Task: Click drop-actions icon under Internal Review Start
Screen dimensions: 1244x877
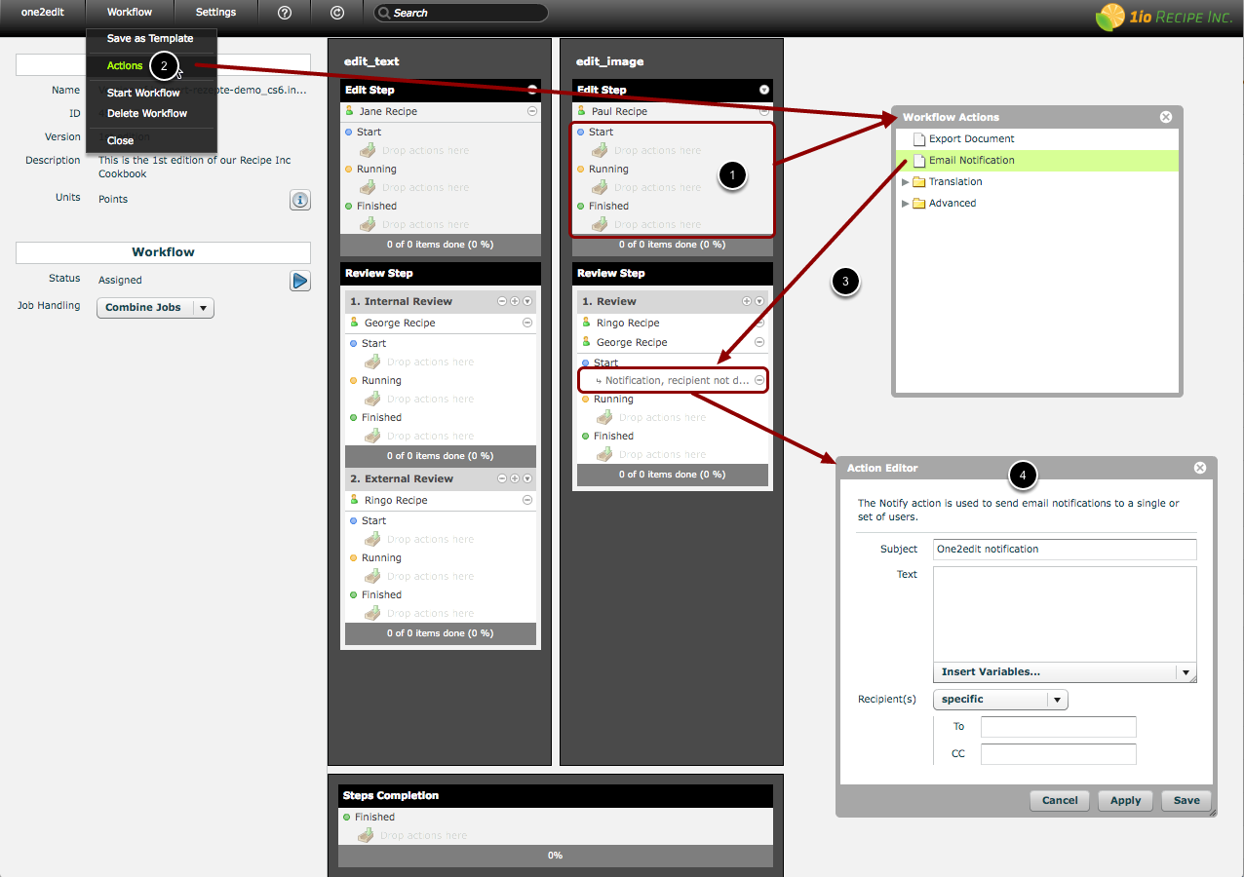Action: [x=372, y=362]
